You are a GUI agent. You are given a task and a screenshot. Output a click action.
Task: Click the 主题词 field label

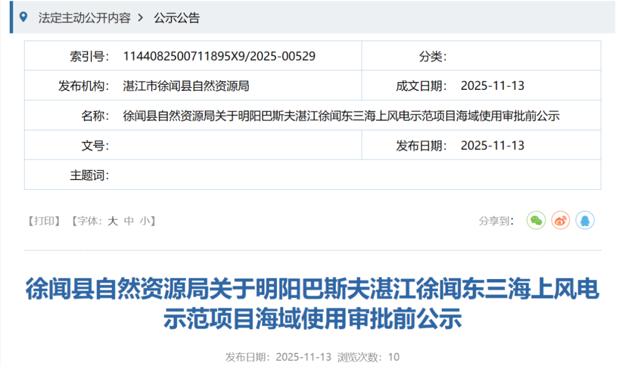pos(89,176)
